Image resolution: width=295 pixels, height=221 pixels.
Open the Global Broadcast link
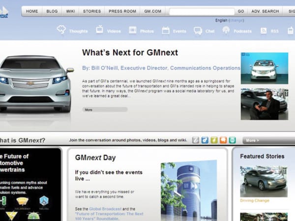tap(95, 209)
